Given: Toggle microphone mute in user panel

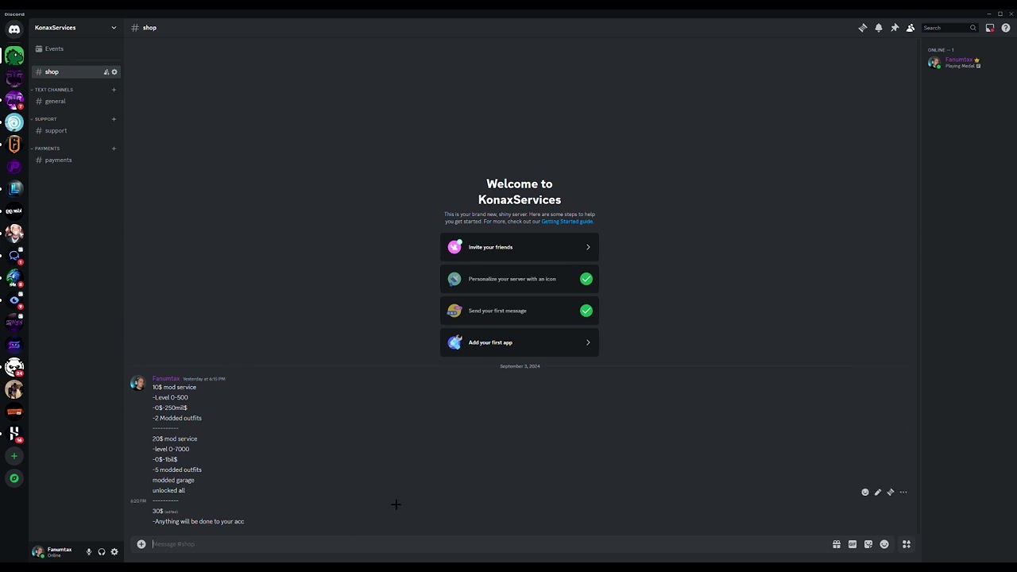Looking at the screenshot, I should coord(89,552).
